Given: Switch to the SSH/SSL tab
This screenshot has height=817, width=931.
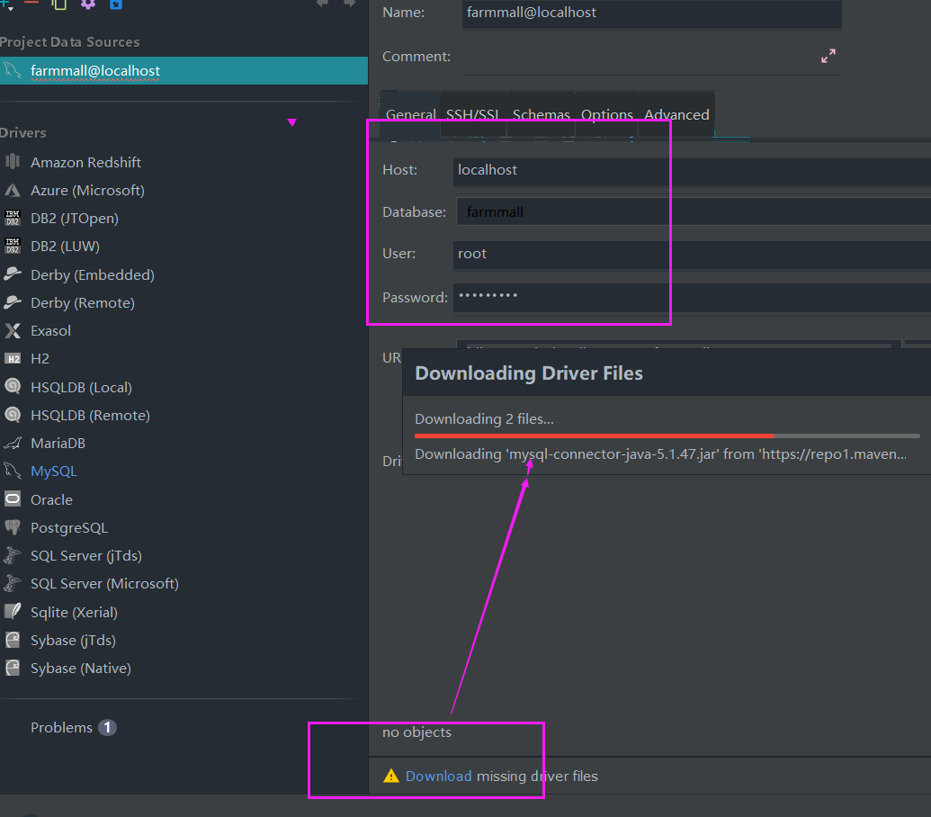Looking at the screenshot, I should coord(472,114).
